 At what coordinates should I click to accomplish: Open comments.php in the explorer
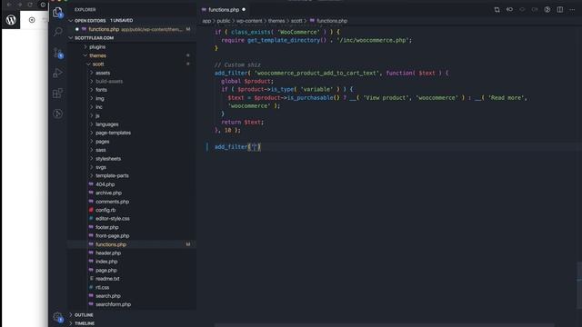click(x=112, y=202)
